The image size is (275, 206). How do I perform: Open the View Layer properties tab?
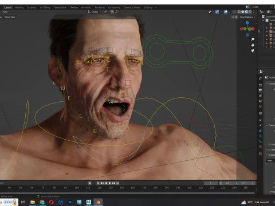tap(260, 96)
